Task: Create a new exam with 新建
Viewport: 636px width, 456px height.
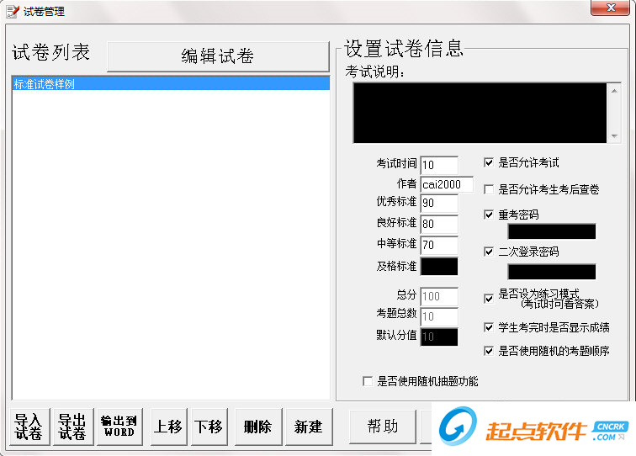Action: tap(309, 427)
